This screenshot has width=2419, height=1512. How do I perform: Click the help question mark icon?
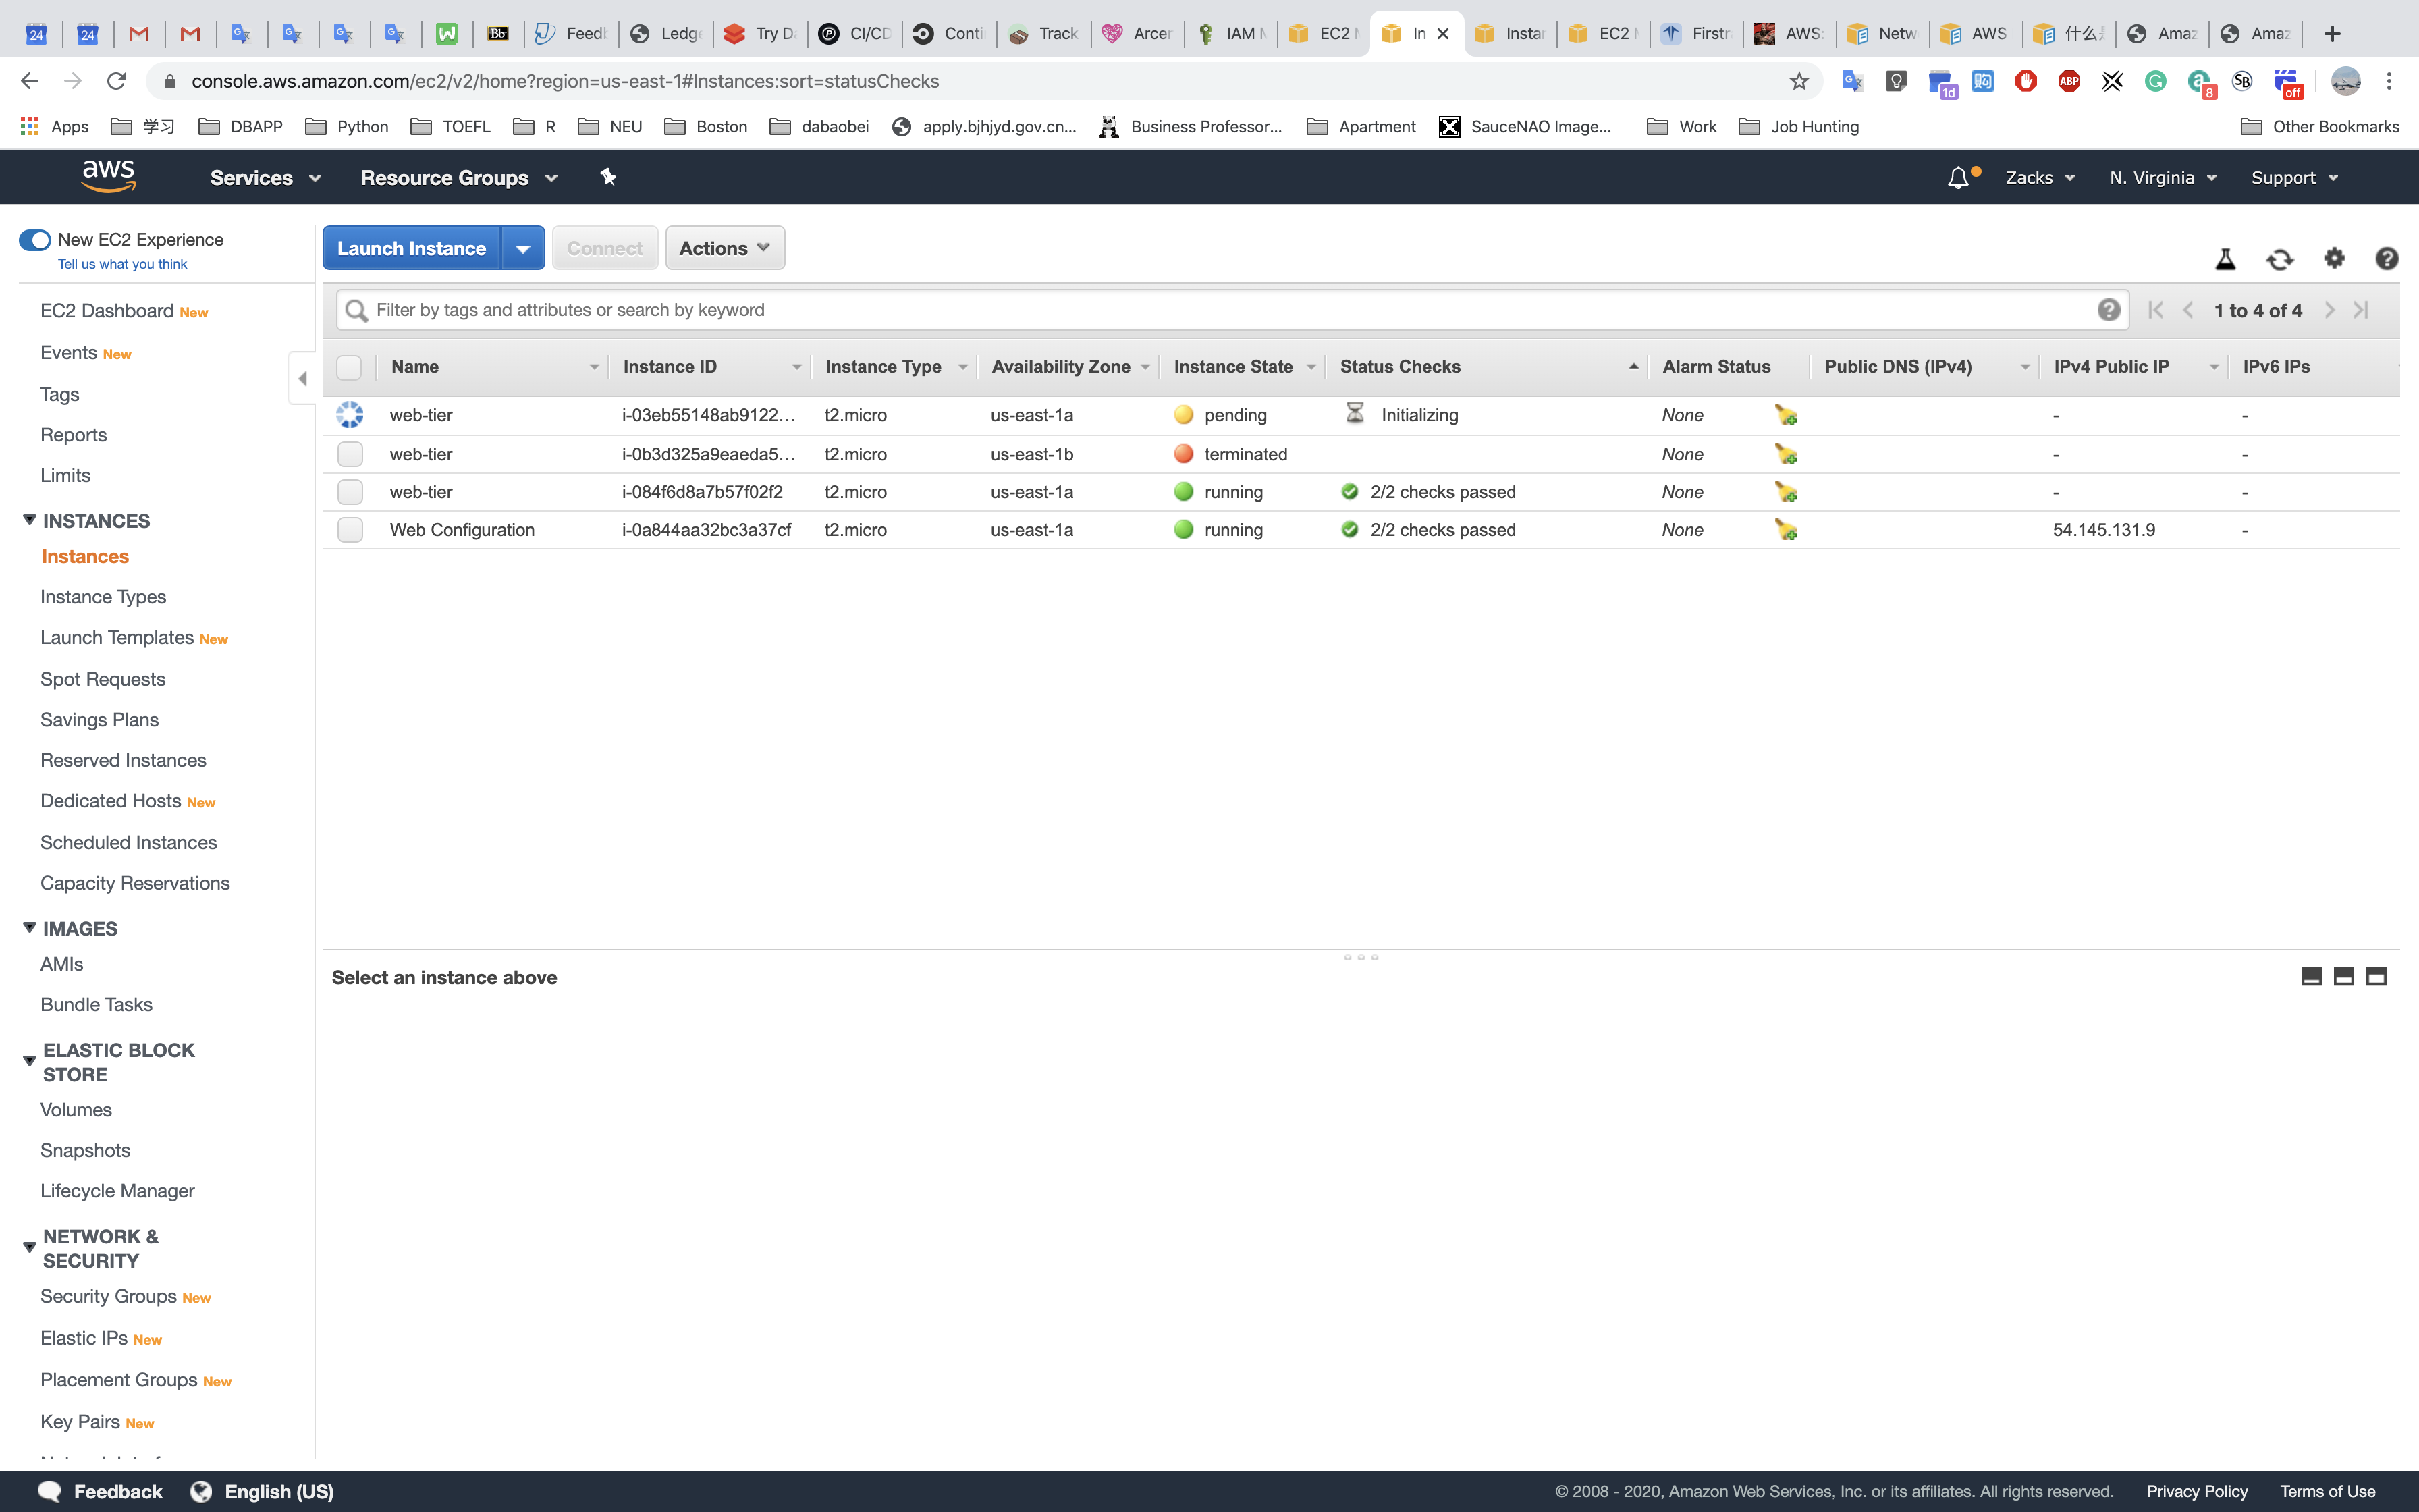pyautogui.click(x=2386, y=259)
